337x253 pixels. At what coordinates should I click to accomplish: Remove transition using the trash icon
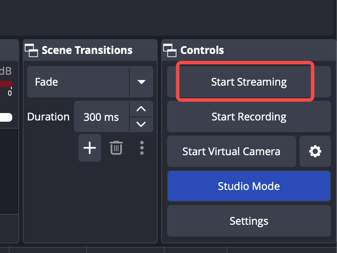116,148
